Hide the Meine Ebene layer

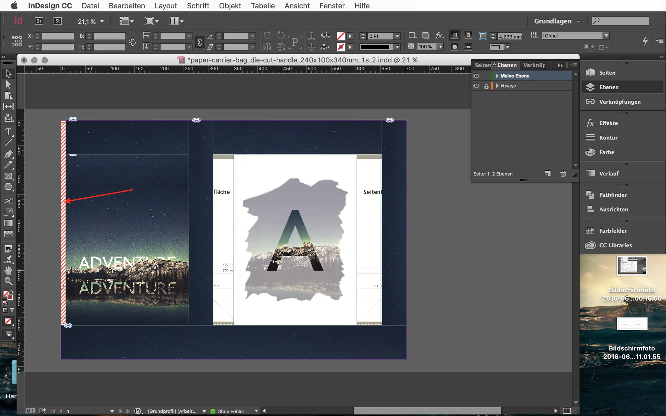pos(476,76)
